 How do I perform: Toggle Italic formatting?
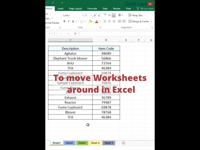(x=69, y=21)
